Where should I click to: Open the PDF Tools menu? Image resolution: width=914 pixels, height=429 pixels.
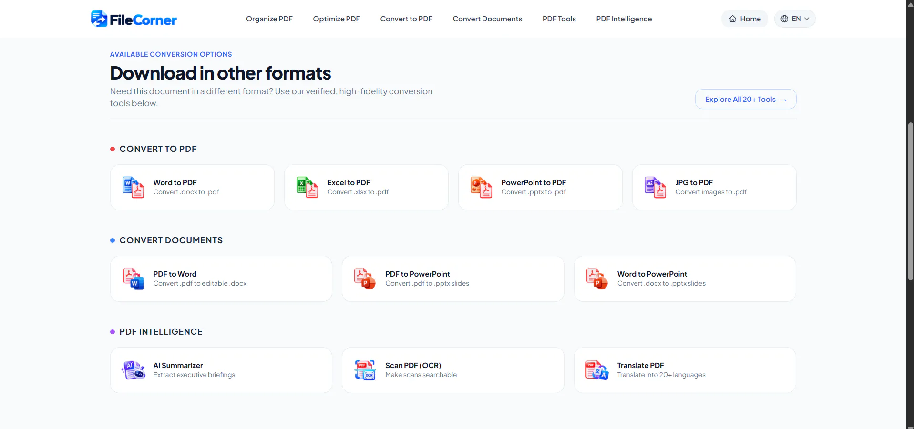point(559,19)
